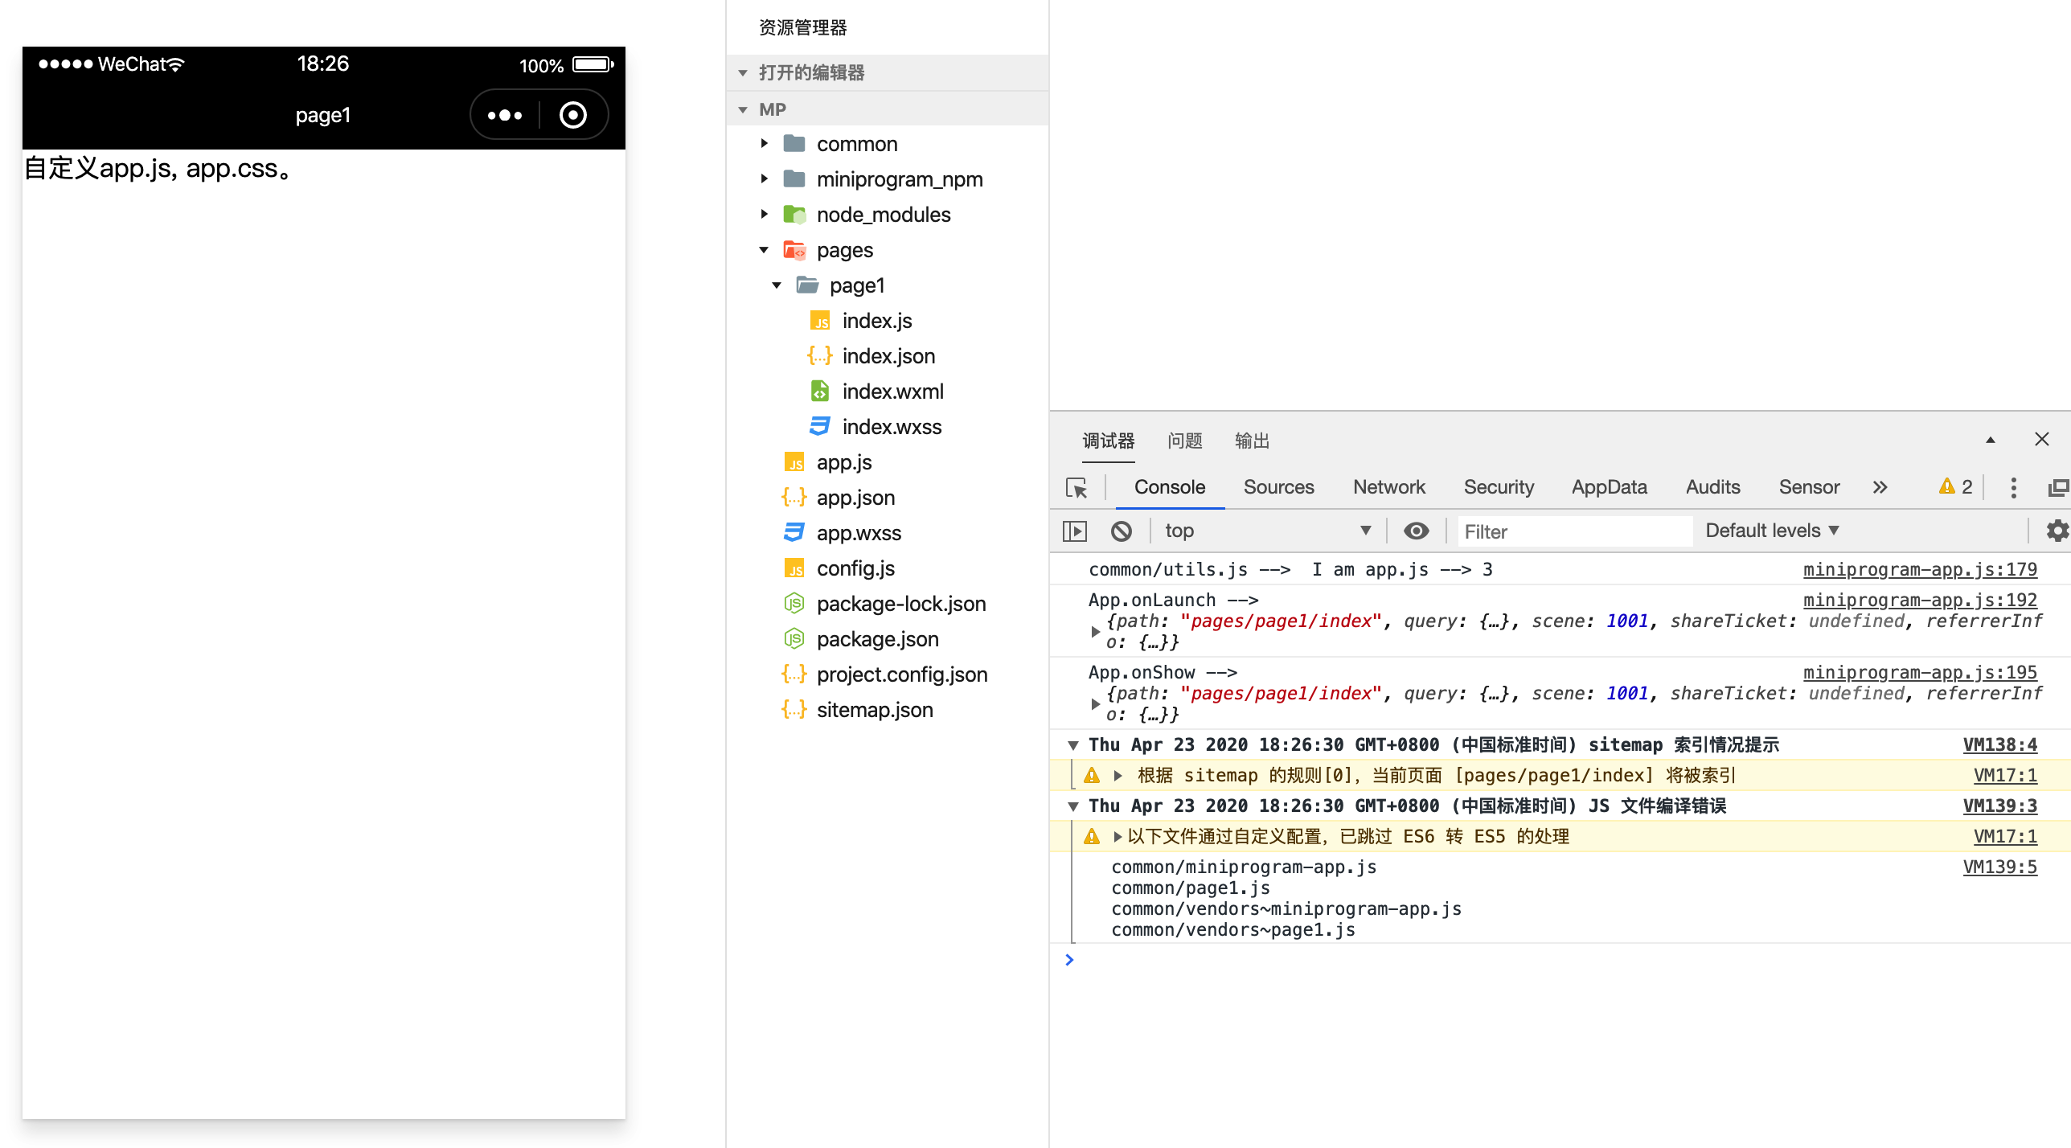
Task: Show more DevTools tabs with the chevron
Action: pos(1880,487)
